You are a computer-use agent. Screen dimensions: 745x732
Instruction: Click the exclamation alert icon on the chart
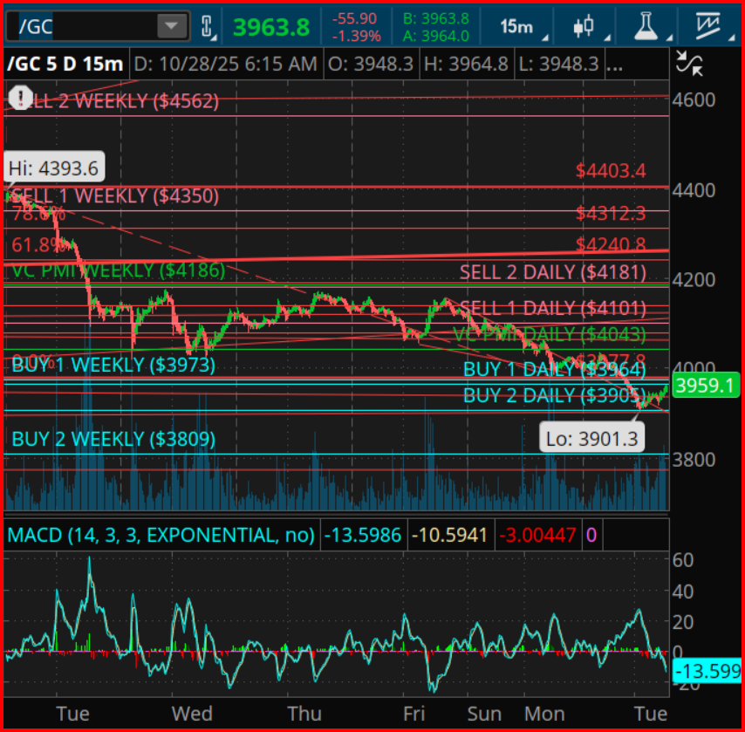[x=20, y=98]
